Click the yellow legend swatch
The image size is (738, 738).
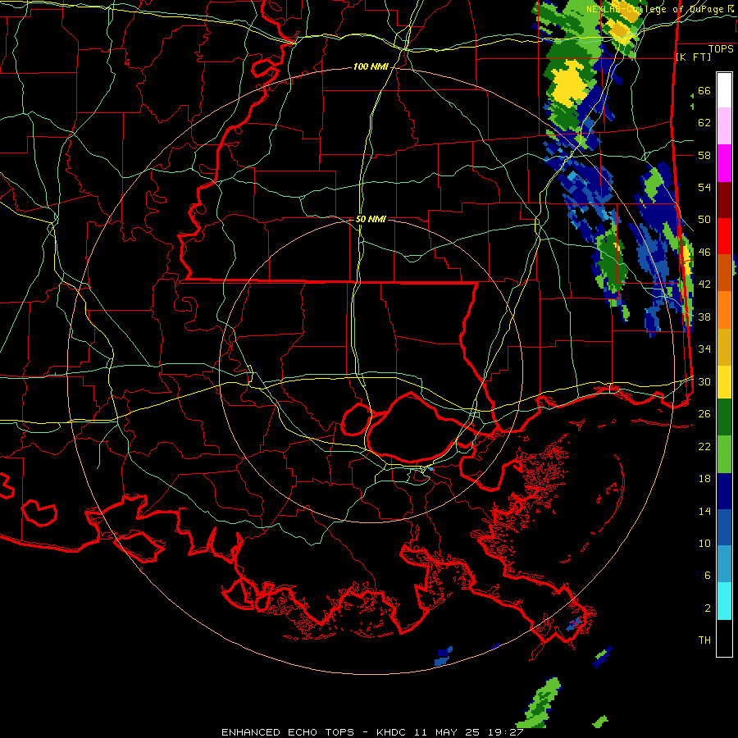724,381
